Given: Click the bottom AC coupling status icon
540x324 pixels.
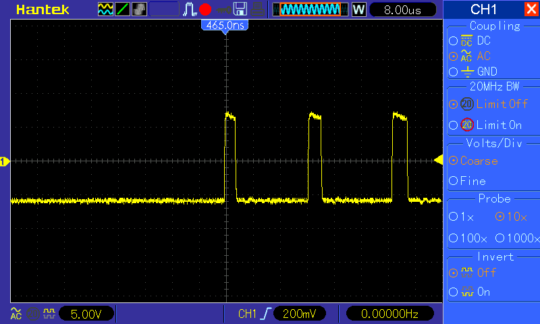Looking at the screenshot, I should coord(16,313).
